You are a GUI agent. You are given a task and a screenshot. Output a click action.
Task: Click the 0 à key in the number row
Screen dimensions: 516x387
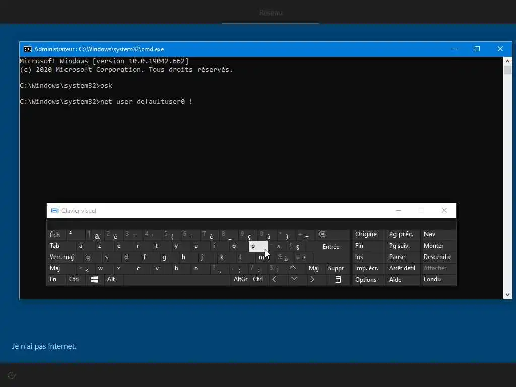(266, 235)
